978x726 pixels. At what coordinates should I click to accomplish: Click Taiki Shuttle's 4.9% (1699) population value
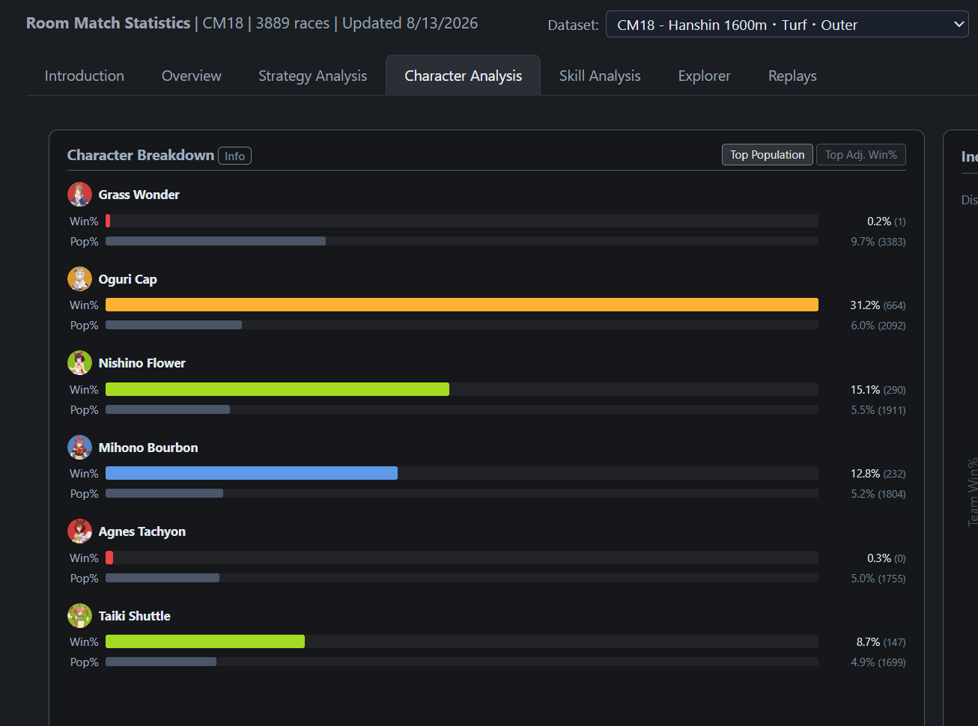tap(878, 662)
